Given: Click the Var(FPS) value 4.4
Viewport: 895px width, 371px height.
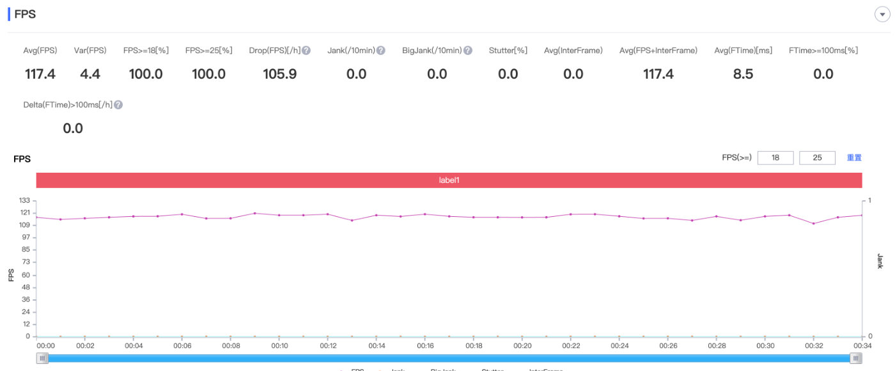Looking at the screenshot, I should (x=90, y=74).
